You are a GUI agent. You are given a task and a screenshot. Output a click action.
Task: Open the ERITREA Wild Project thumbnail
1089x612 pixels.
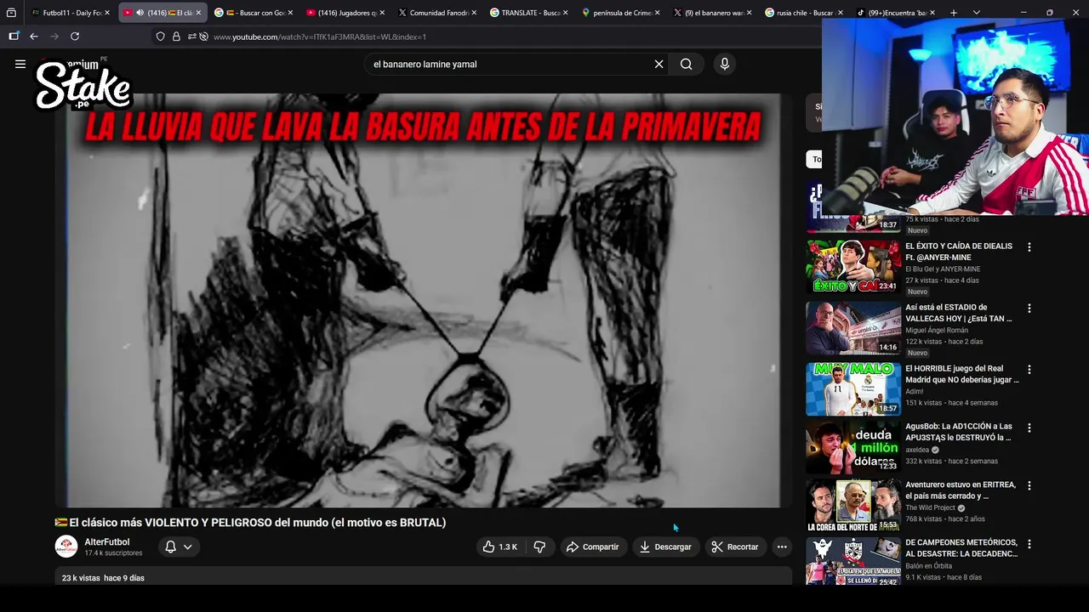click(853, 505)
